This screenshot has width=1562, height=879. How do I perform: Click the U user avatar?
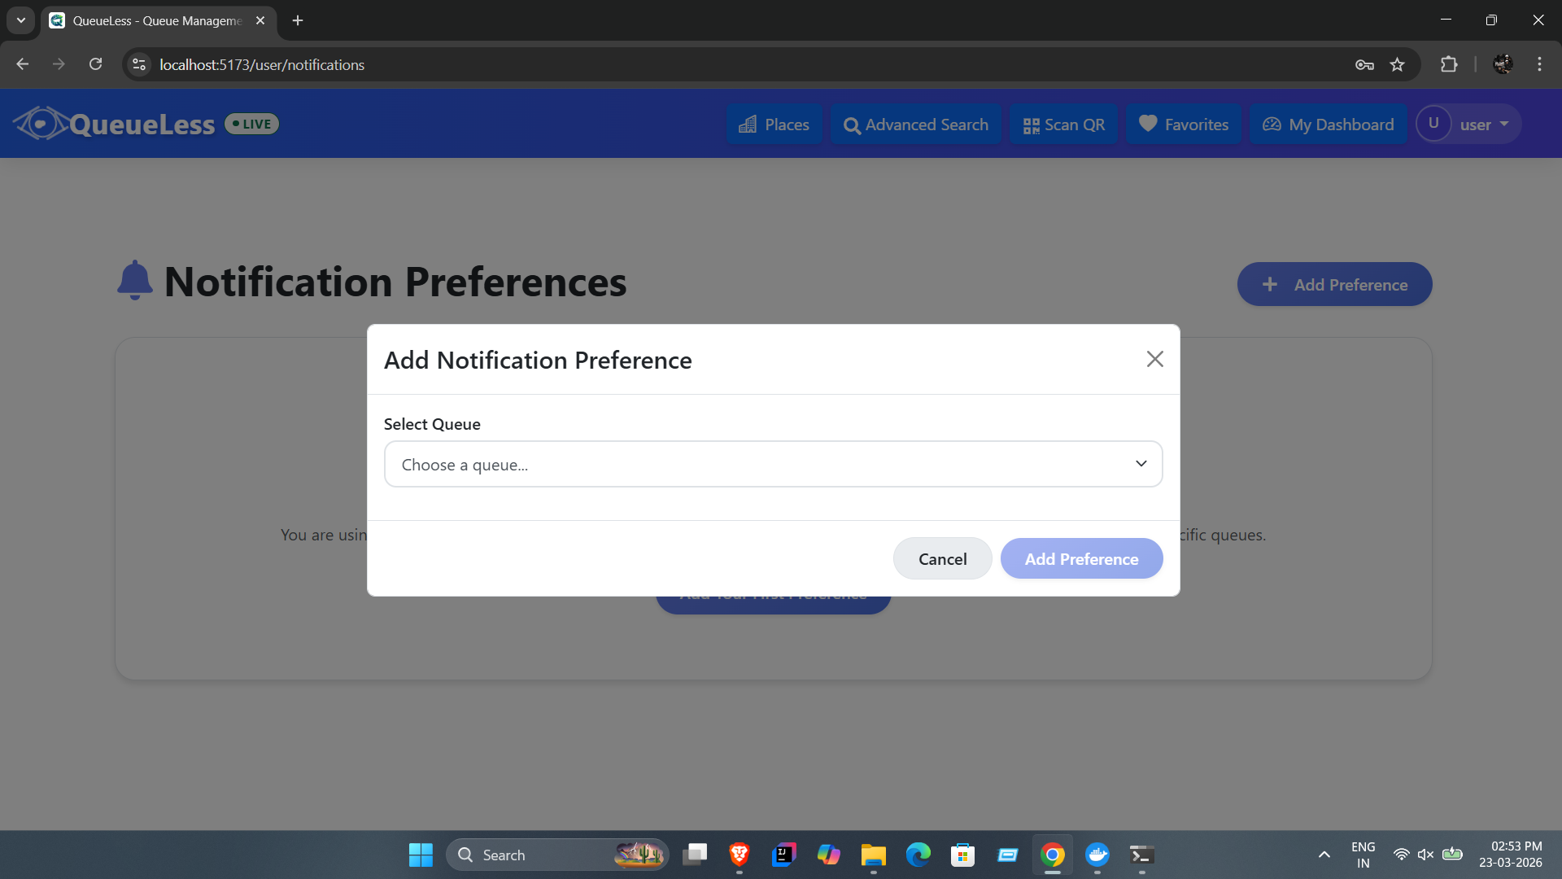tap(1433, 124)
